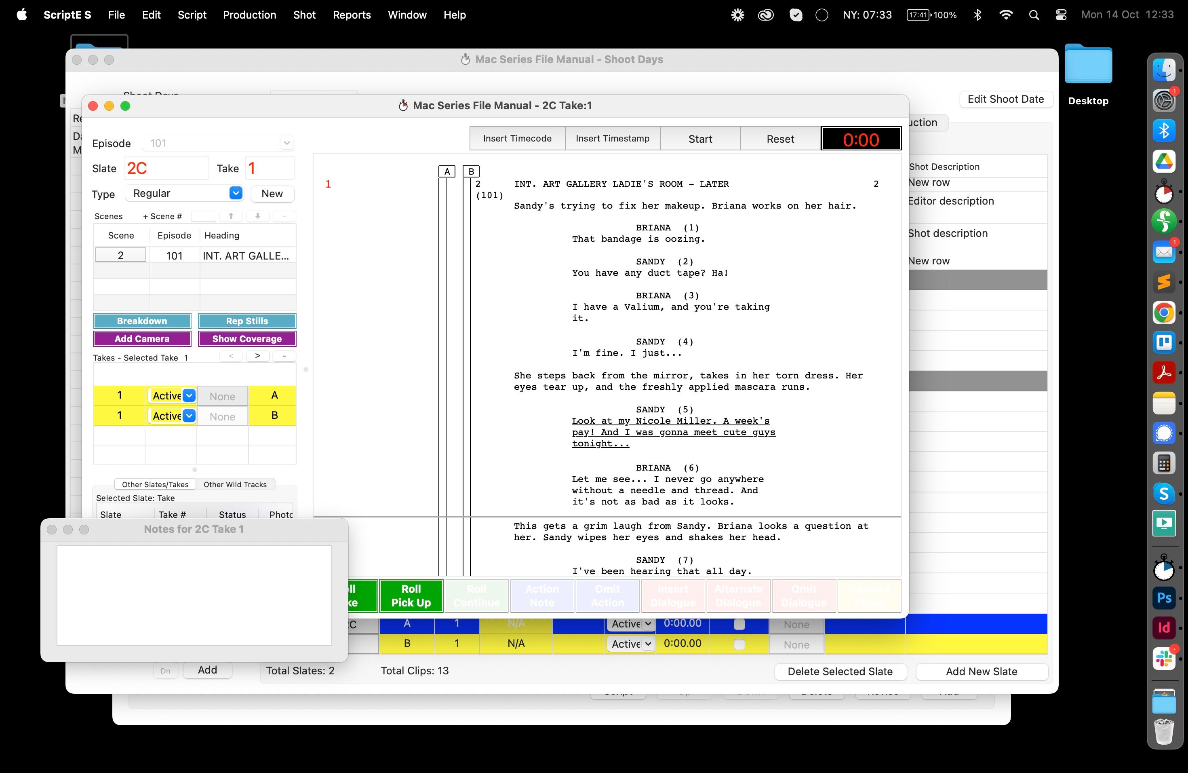Open the Type Regular dropdown

click(184, 193)
